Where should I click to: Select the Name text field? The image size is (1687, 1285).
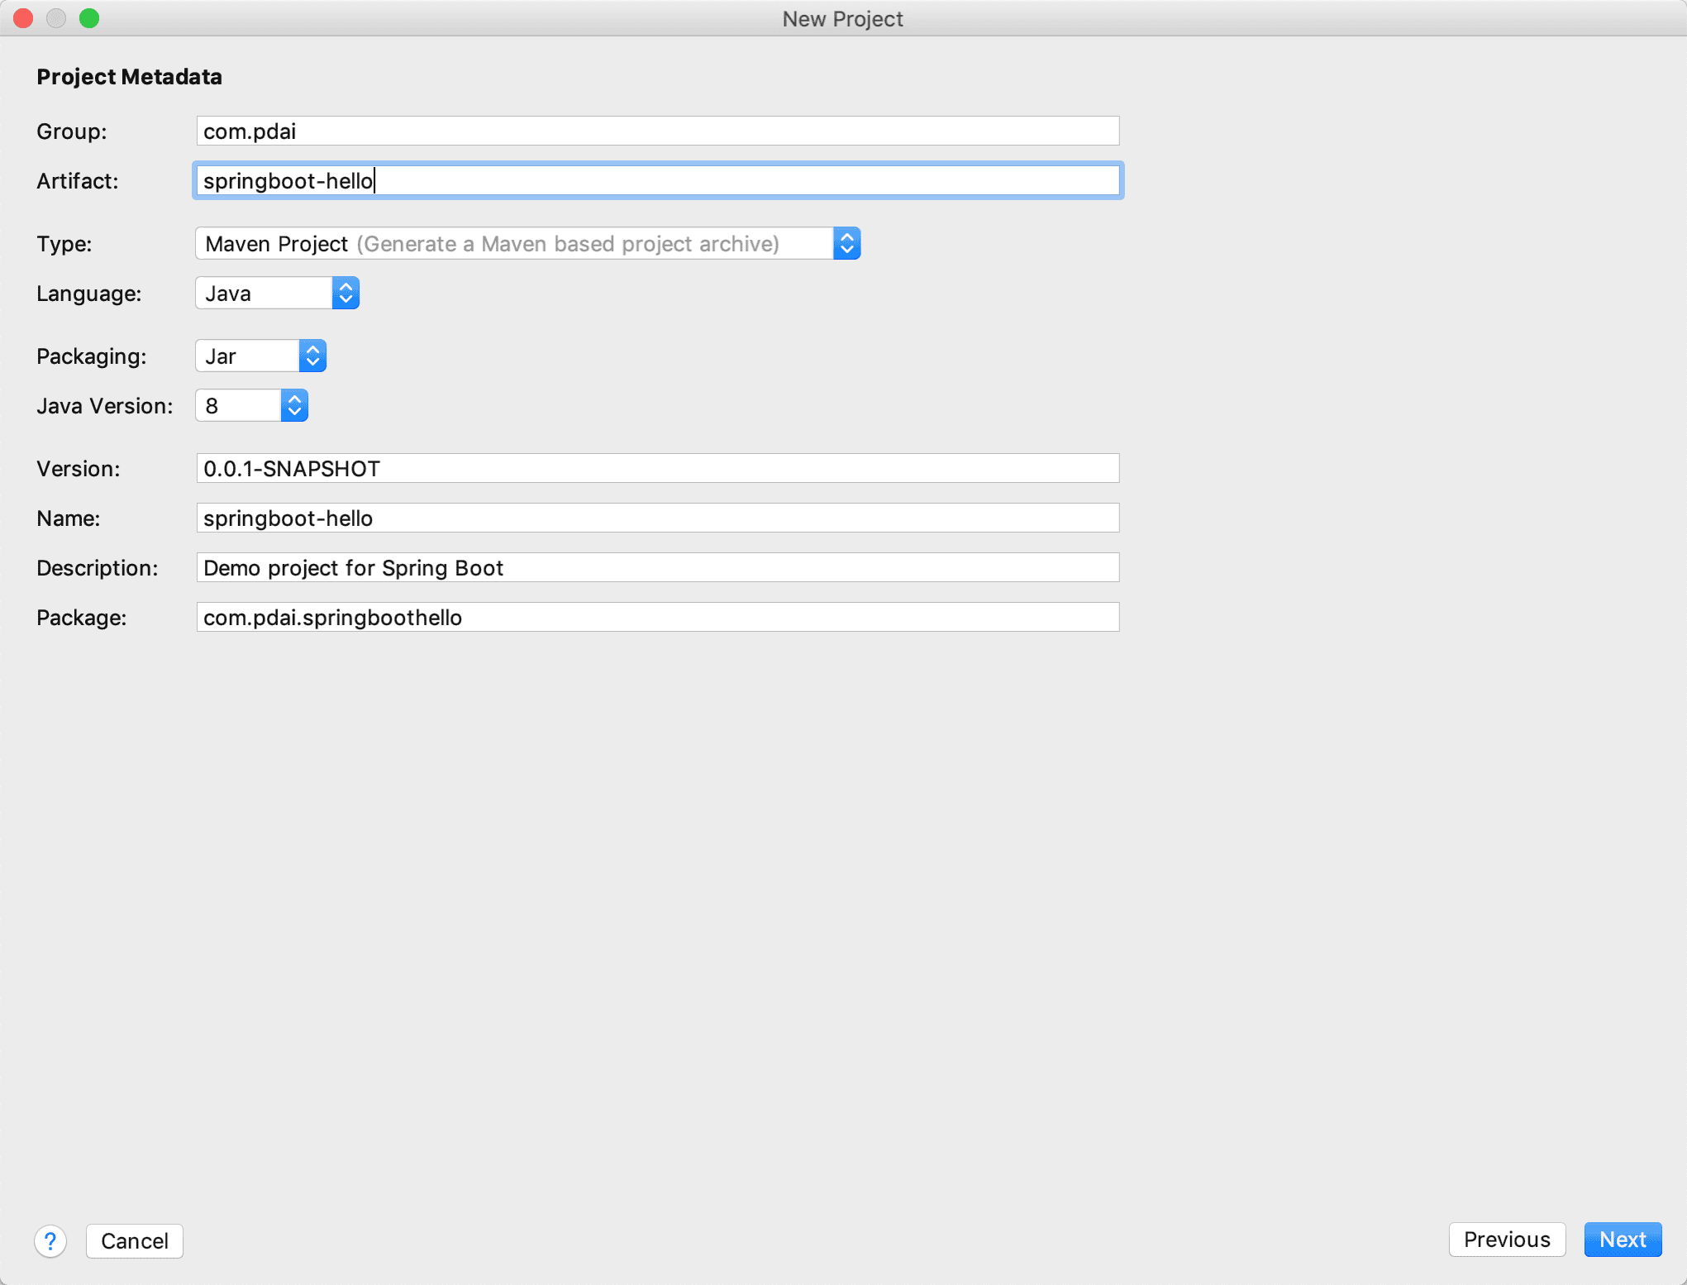(x=657, y=518)
